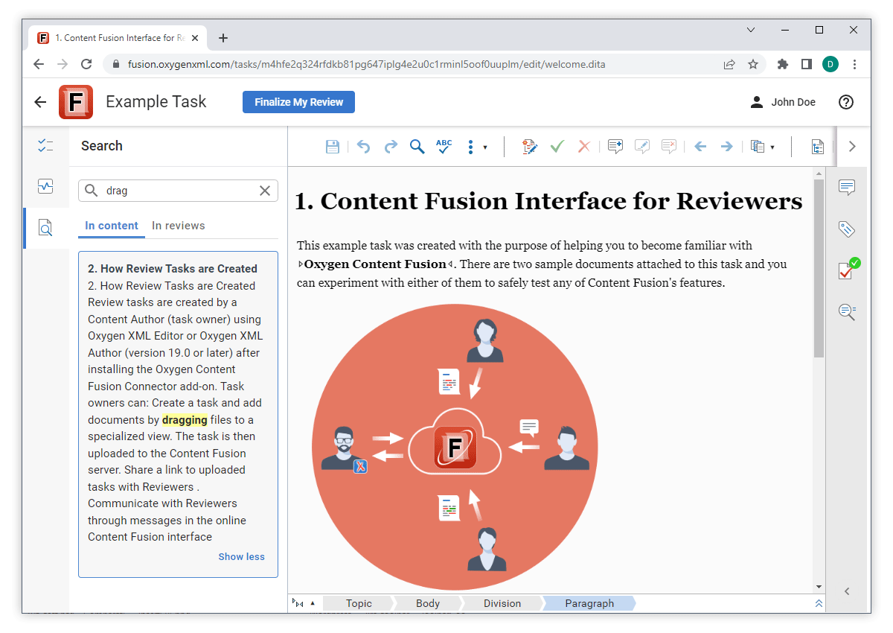The width and height of the screenshot is (893, 633).
Task: Toggle the browser side panel icon
Action: pyautogui.click(x=806, y=64)
